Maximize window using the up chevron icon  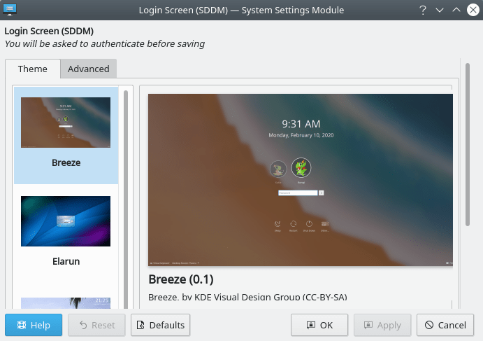456,11
